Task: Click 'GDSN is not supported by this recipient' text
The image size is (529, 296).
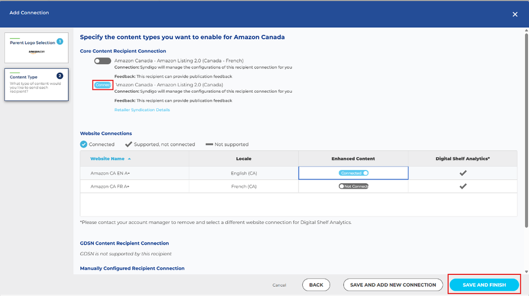Action: click(125, 254)
